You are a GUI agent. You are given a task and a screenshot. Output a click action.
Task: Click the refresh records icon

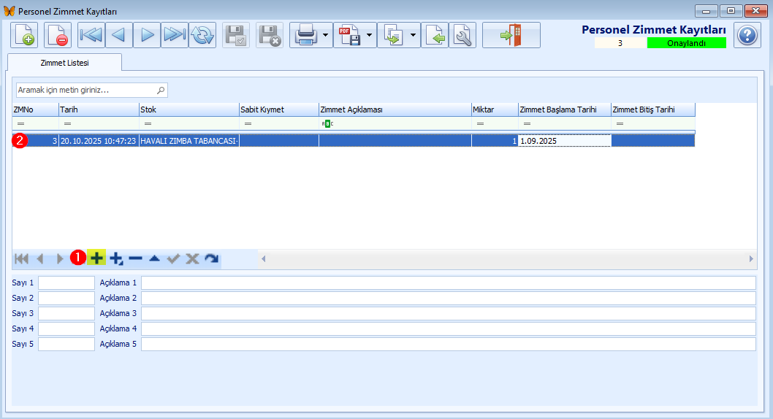(202, 35)
